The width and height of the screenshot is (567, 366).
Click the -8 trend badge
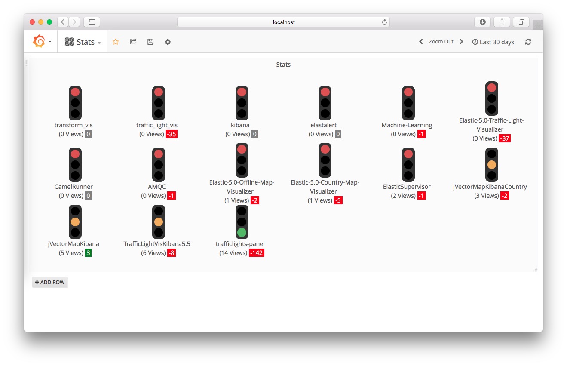click(x=172, y=253)
